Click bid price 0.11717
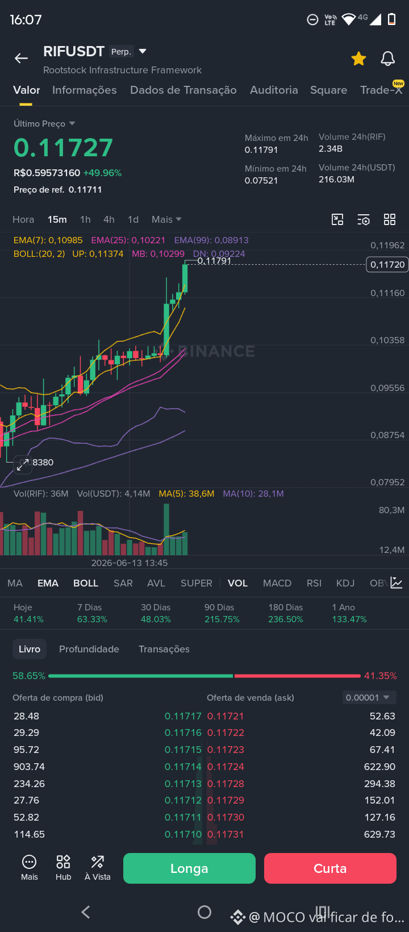 (183, 716)
